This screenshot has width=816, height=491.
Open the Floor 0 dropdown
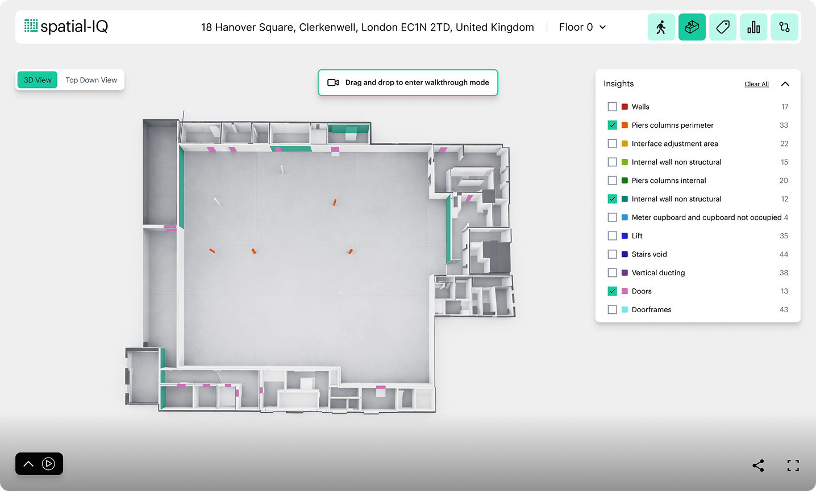[582, 27]
